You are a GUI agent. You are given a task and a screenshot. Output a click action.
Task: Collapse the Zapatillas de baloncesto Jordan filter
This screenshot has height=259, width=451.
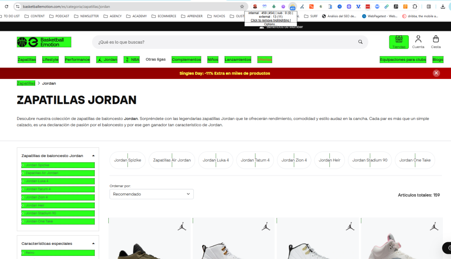pyautogui.click(x=93, y=156)
